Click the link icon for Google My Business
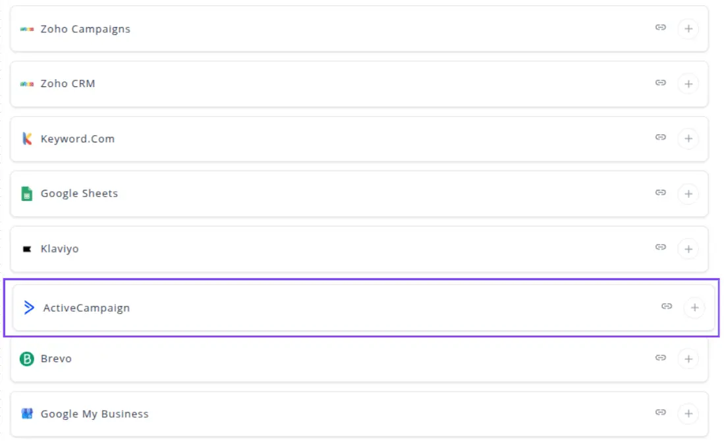724x441 pixels. tap(660, 413)
